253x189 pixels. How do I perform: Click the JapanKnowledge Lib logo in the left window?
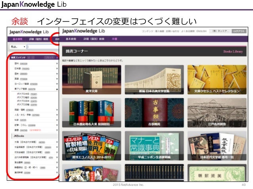point(29,32)
